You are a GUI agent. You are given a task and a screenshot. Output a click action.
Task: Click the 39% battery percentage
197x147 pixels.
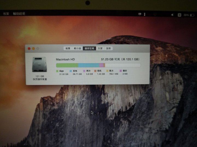point(186,15)
